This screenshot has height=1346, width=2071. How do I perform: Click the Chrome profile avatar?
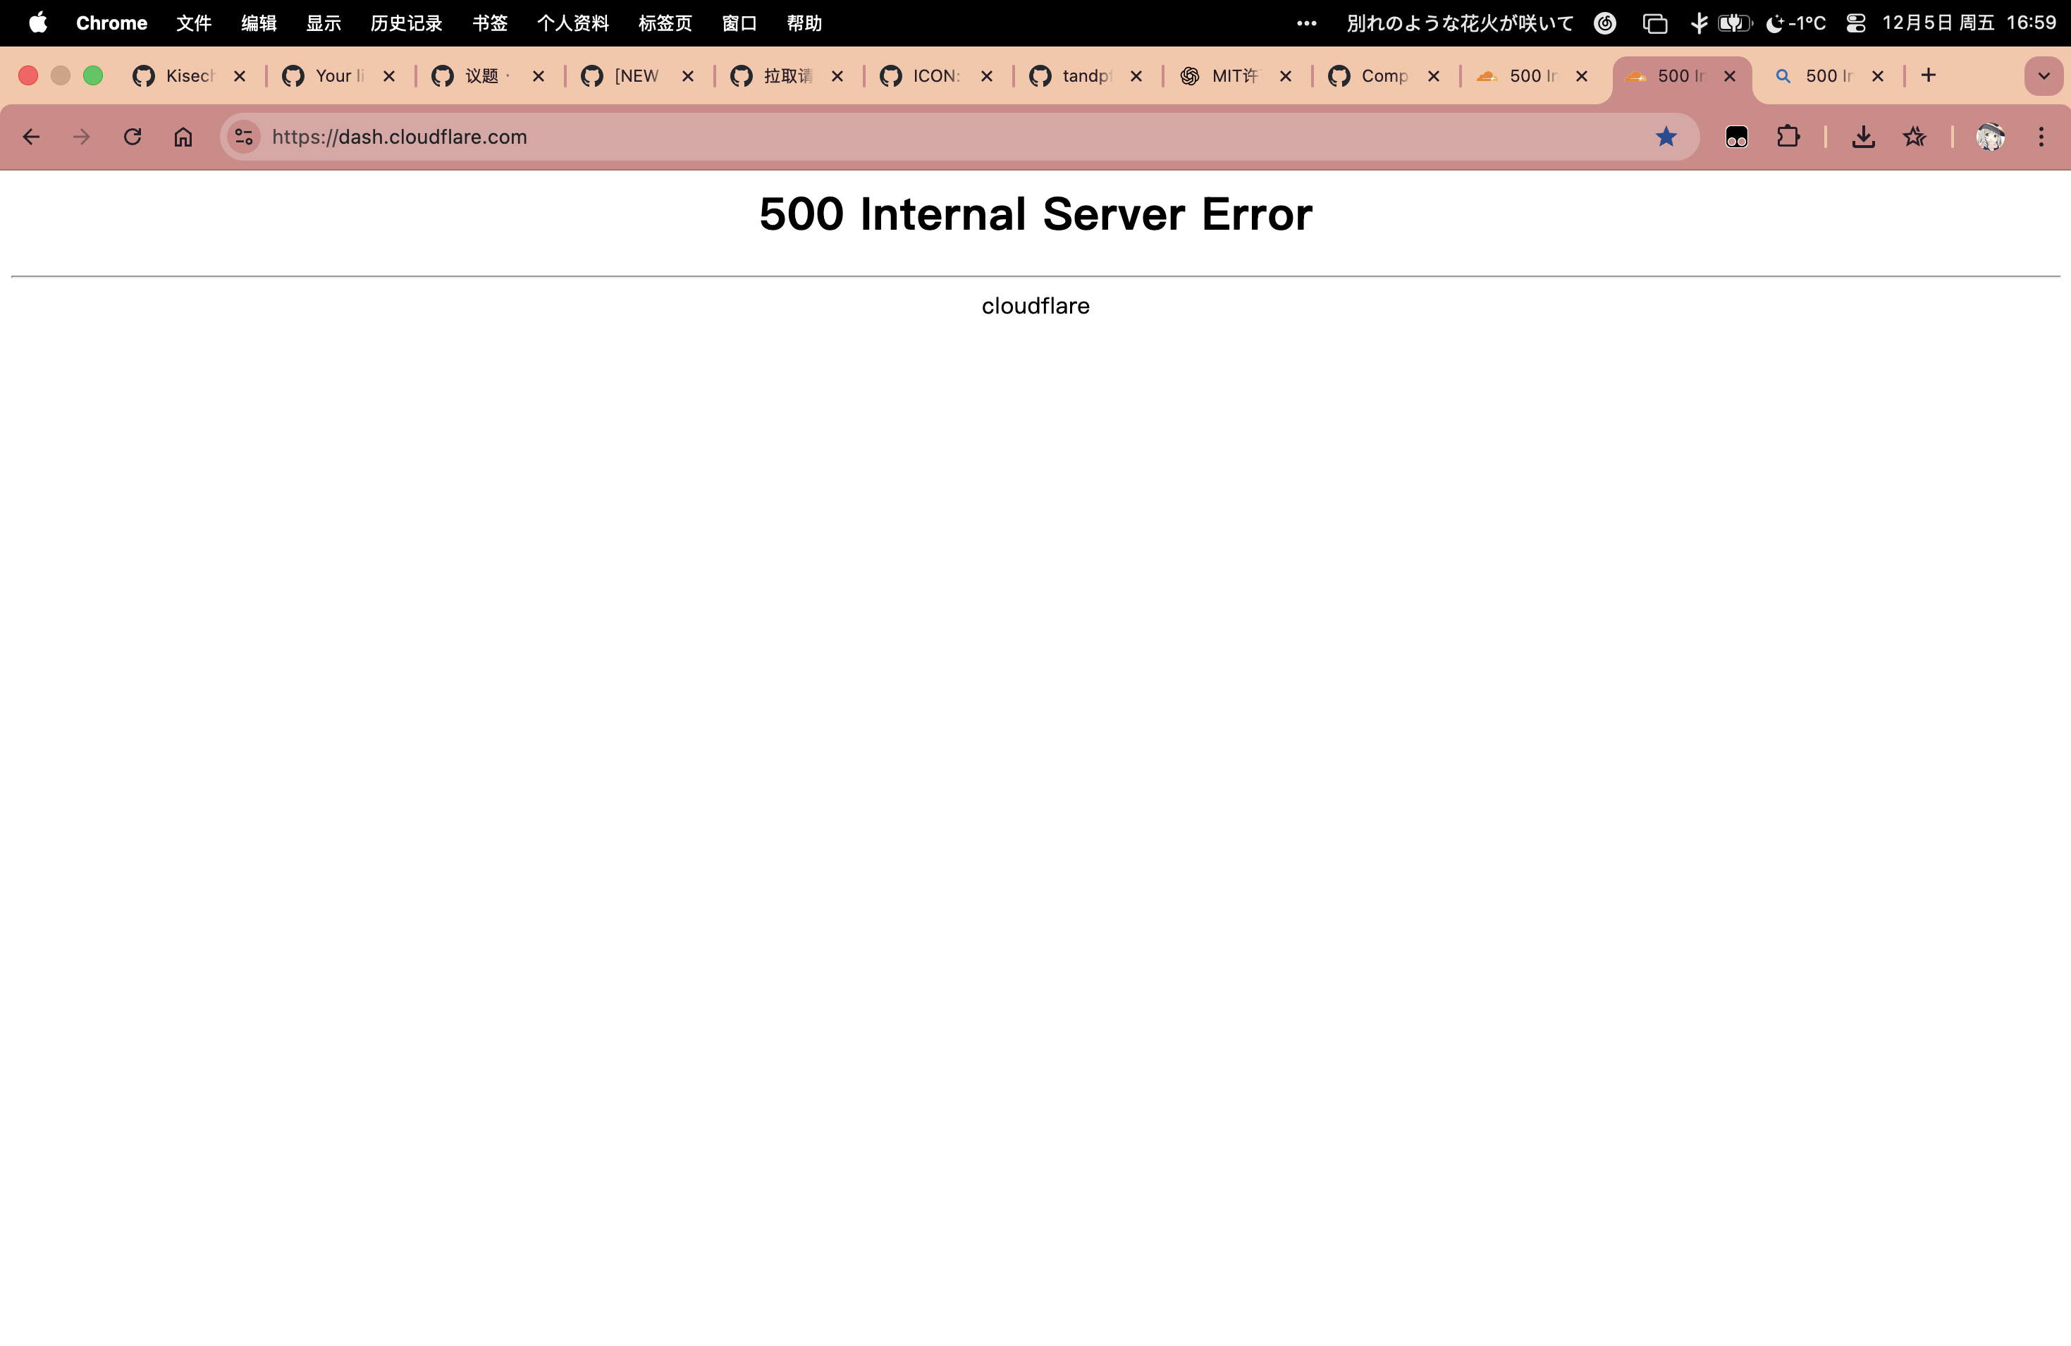click(1990, 137)
